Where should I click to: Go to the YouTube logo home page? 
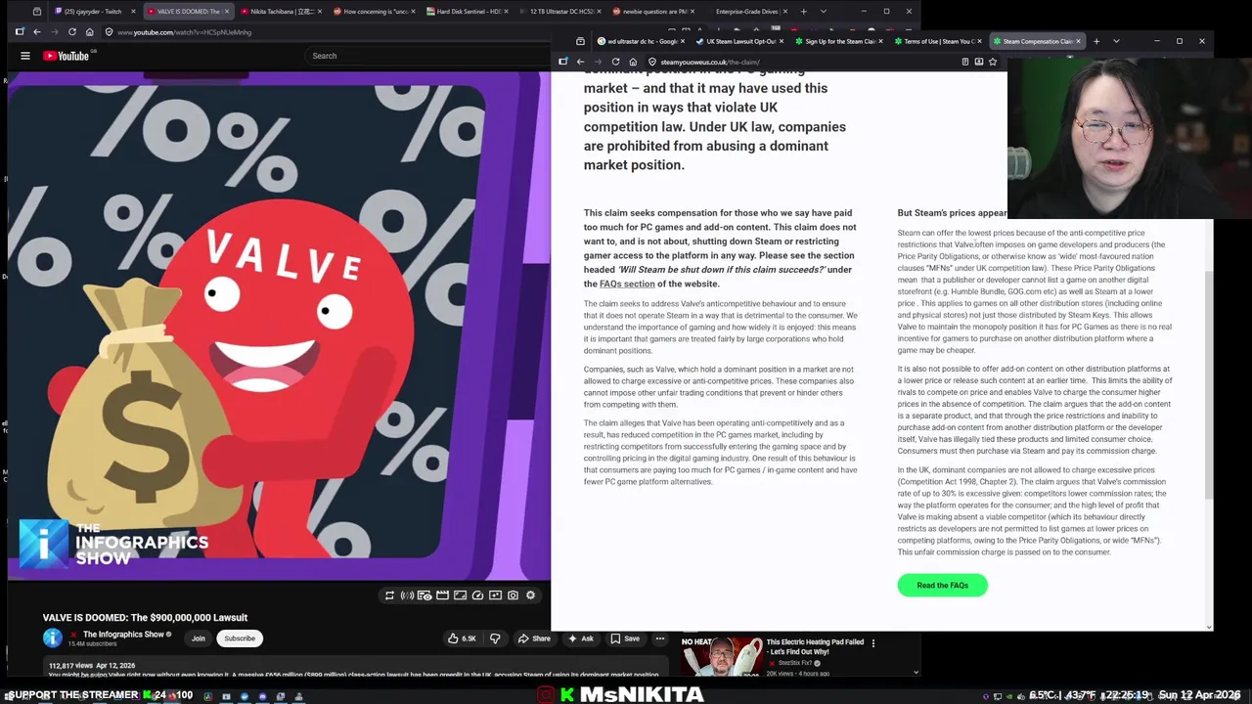[x=67, y=56]
